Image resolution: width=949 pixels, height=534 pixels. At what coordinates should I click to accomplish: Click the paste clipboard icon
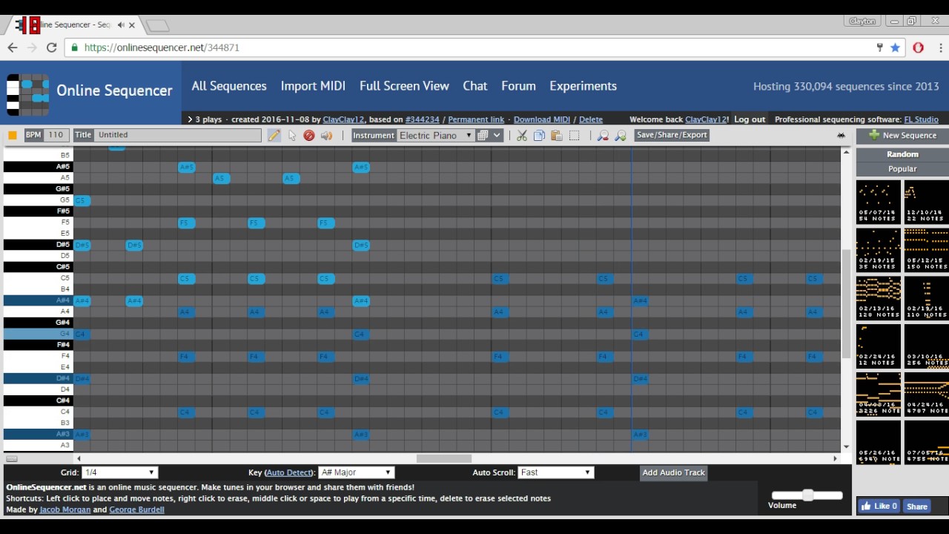(556, 136)
